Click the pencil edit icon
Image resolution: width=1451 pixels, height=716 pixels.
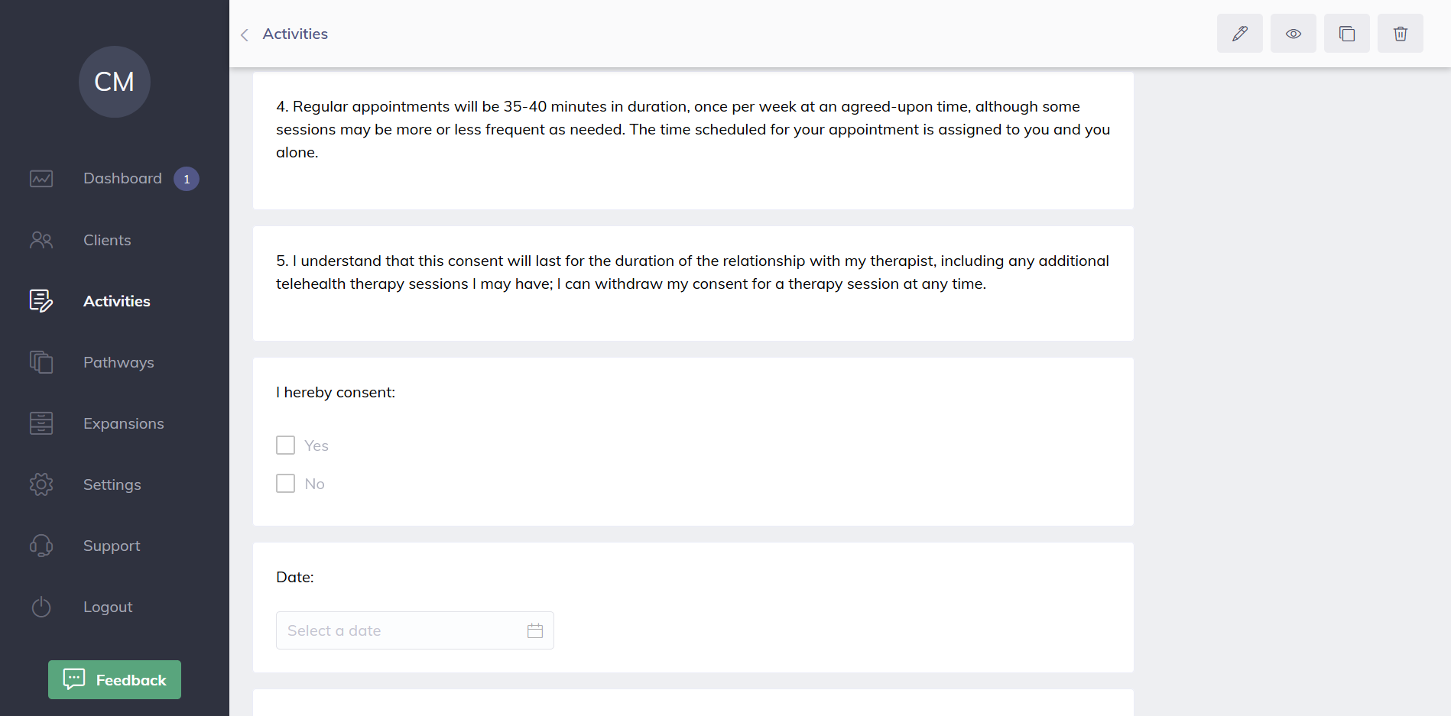[1239, 34]
